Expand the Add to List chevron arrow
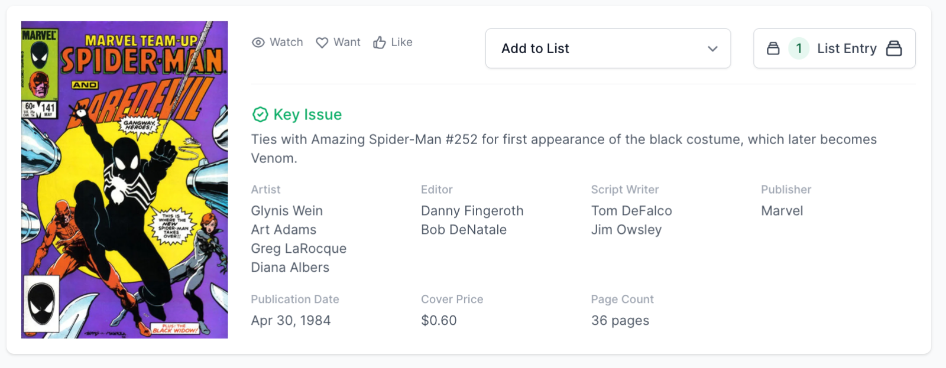 tap(712, 48)
